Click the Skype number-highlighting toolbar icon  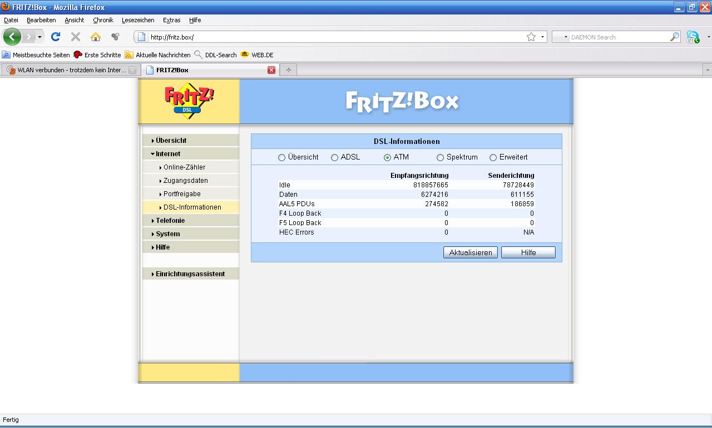click(693, 37)
